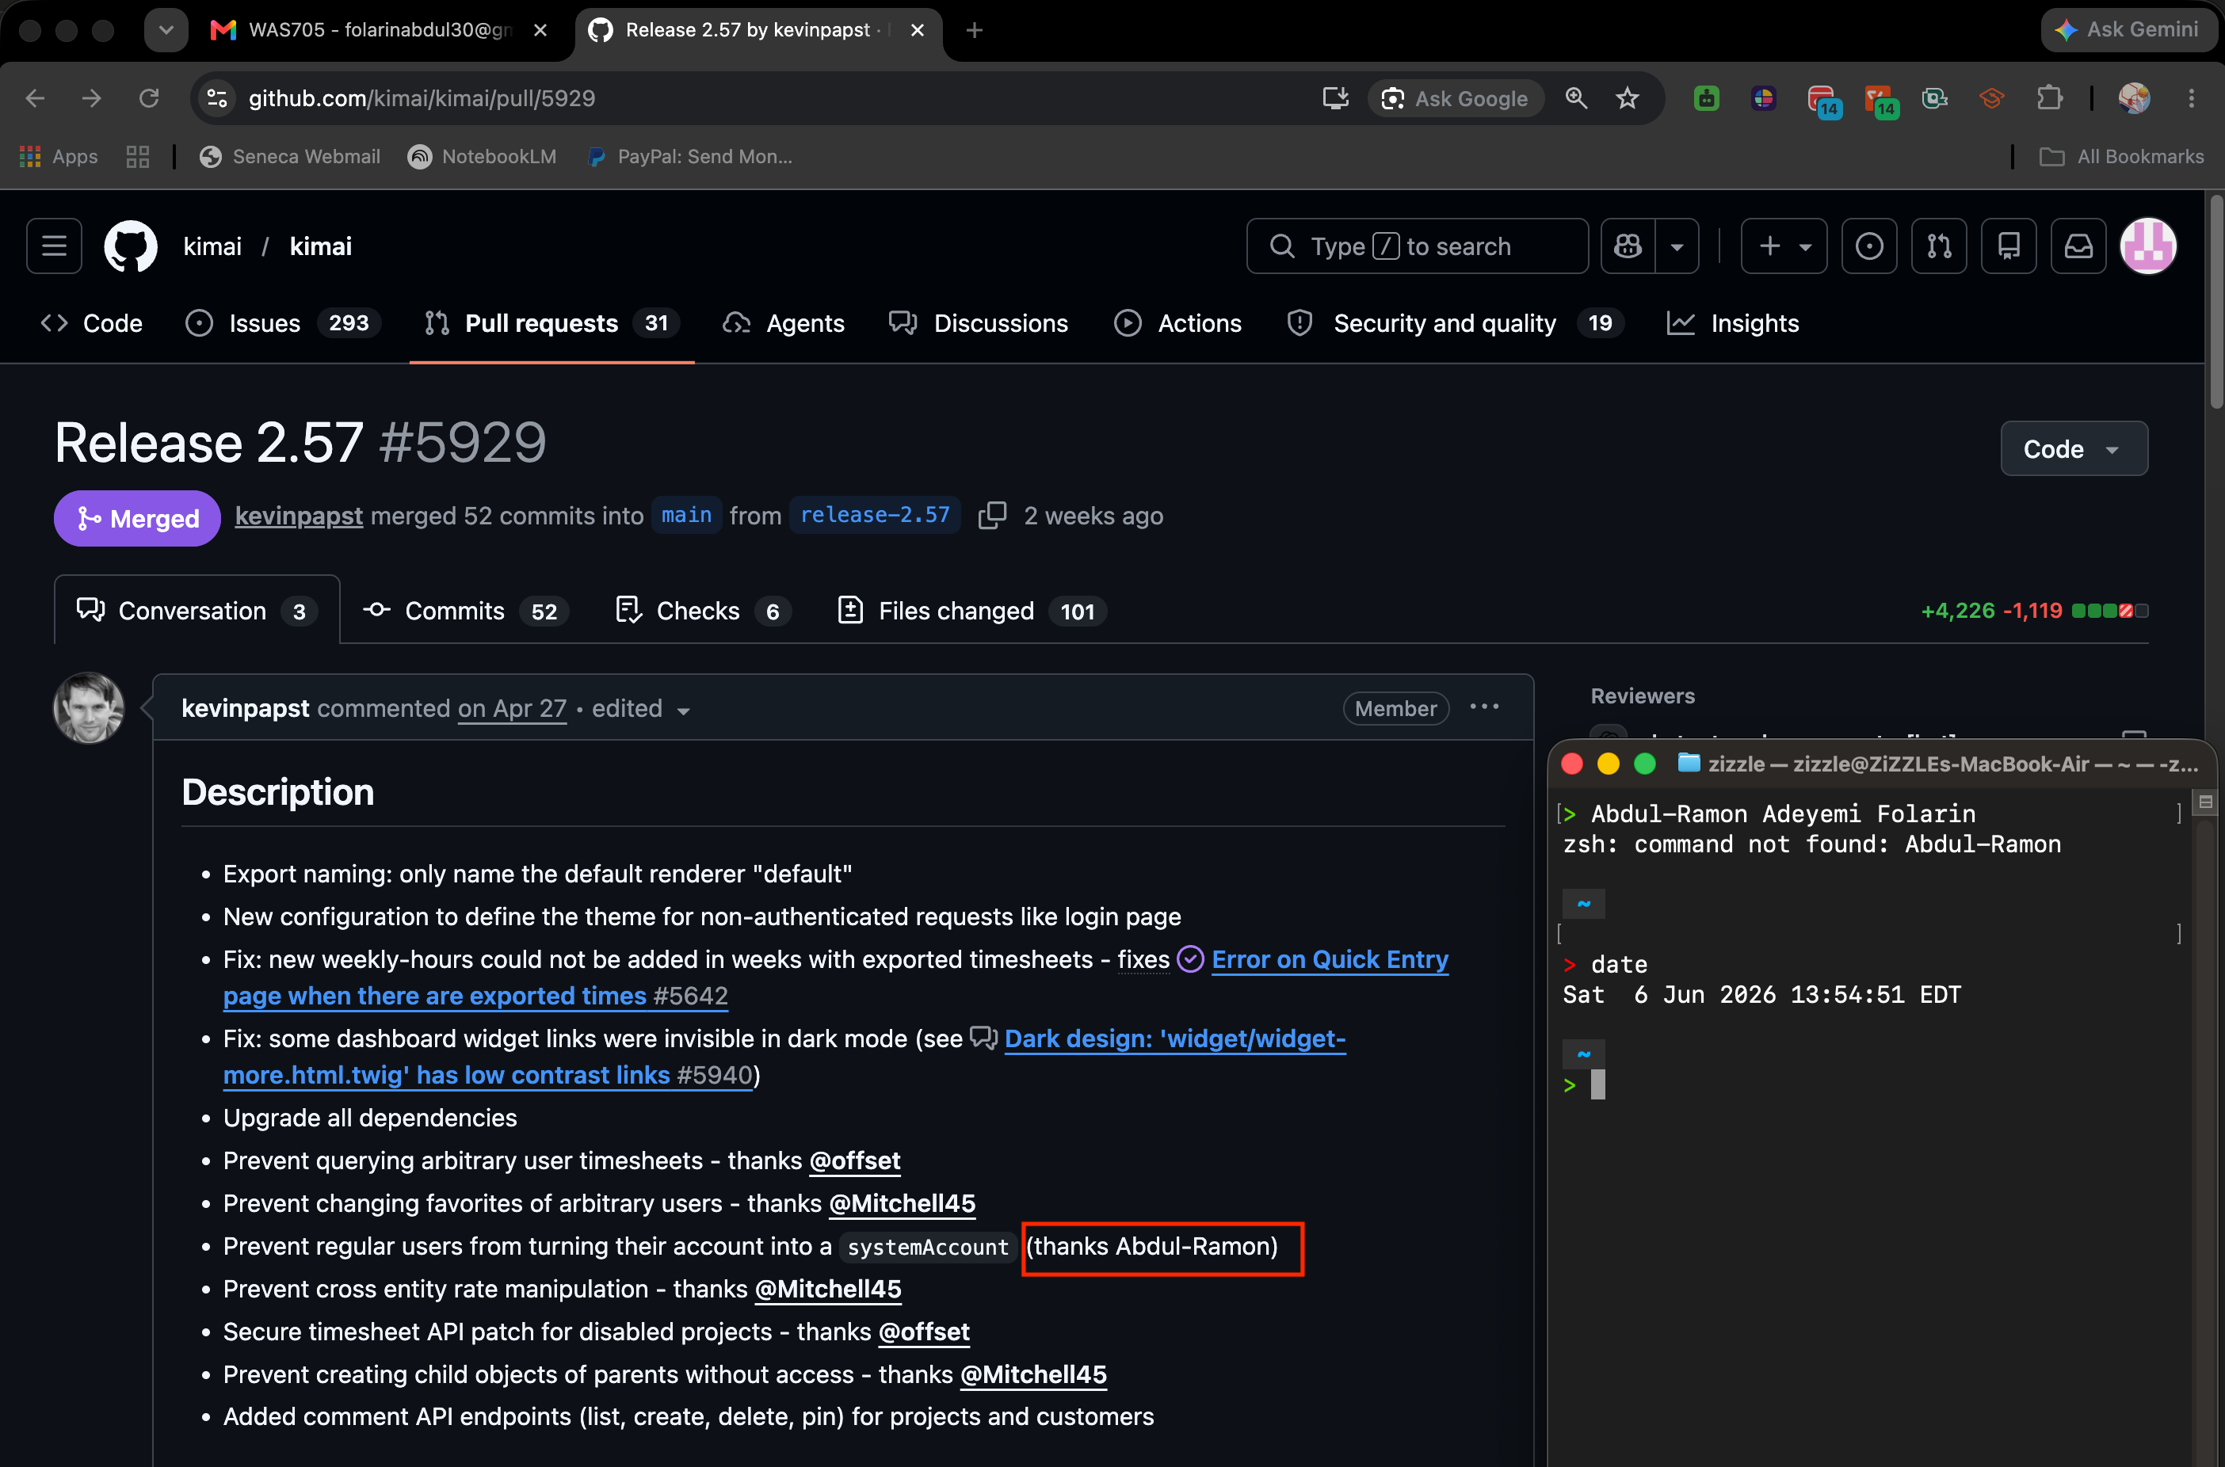Click the kimai repository name breadcrumb
The image size is (2225, 1467).
click(321, 247)
